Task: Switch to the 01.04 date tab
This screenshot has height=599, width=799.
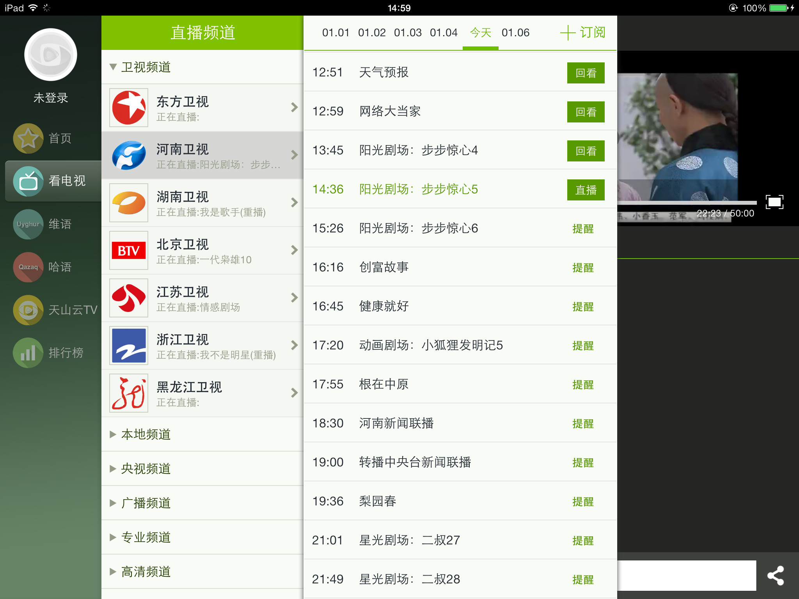Action: click(x=444, y=33)
